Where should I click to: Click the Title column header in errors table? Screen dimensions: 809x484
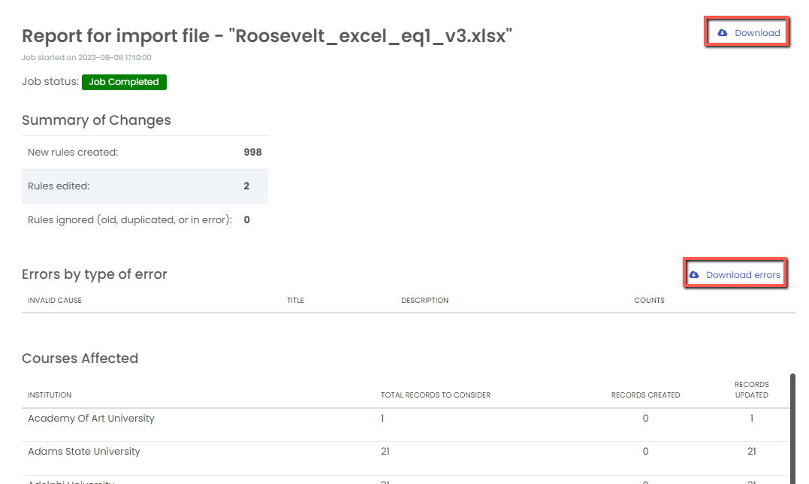point(295,301)
